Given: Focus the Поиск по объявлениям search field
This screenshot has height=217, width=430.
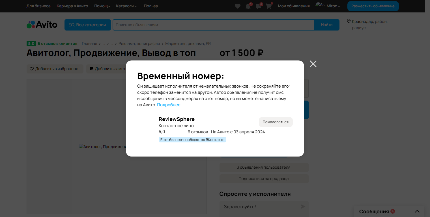Looking at the screenshot, I should pyautogui.click(x=214, y=25).
